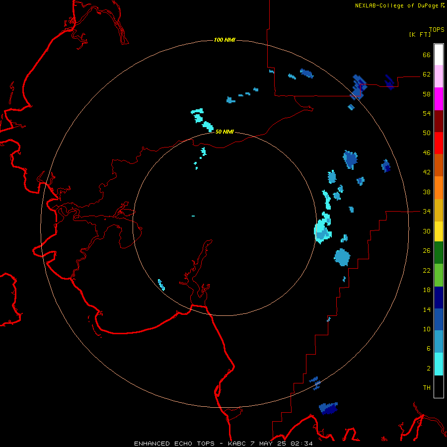The height and width of the screenshot is (447, 447).
Task: Click the dark green legend swatch near 26
Action: tap(439, 253)
